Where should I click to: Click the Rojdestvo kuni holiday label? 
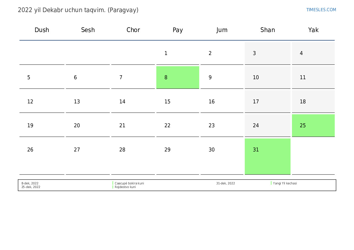point(125,187)
